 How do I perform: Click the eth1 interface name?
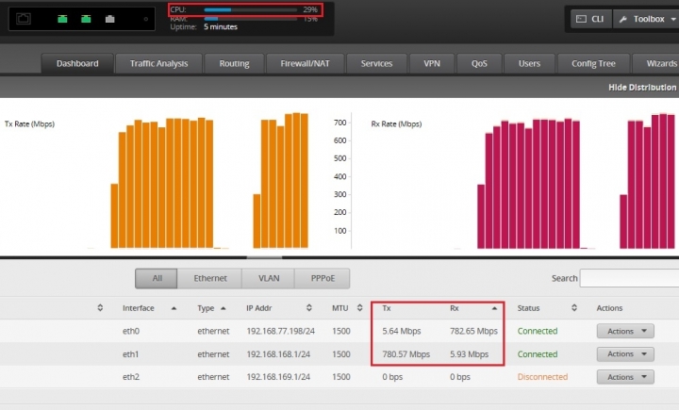click(x=131, y=354)
